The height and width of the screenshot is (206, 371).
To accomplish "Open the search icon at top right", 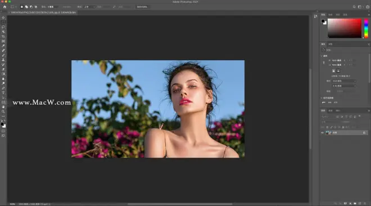I will click(354, 7).
